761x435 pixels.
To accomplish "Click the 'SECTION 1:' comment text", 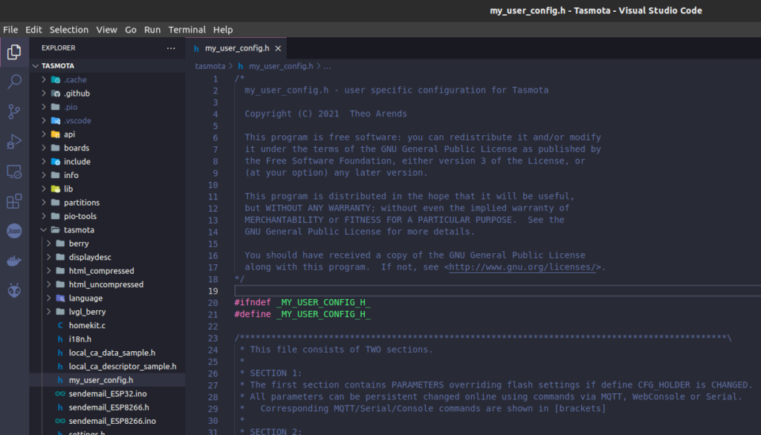I will pyautogui.click(x=276, y=373).
